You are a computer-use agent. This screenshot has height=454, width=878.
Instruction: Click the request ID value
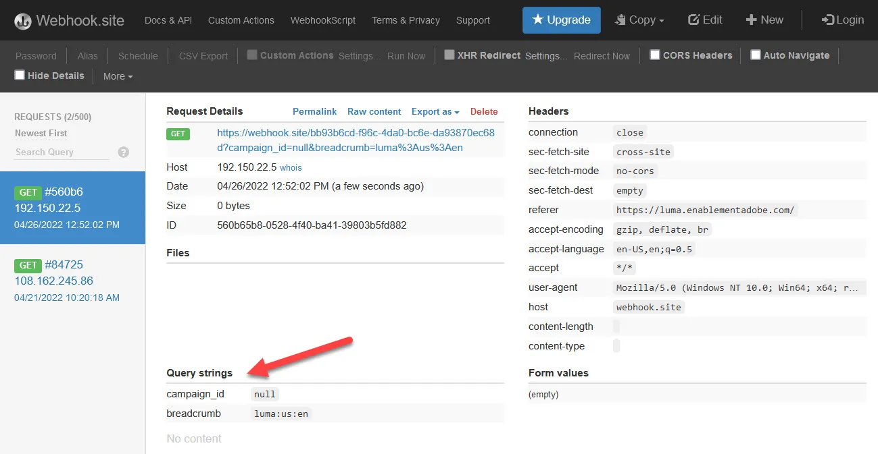312,225
